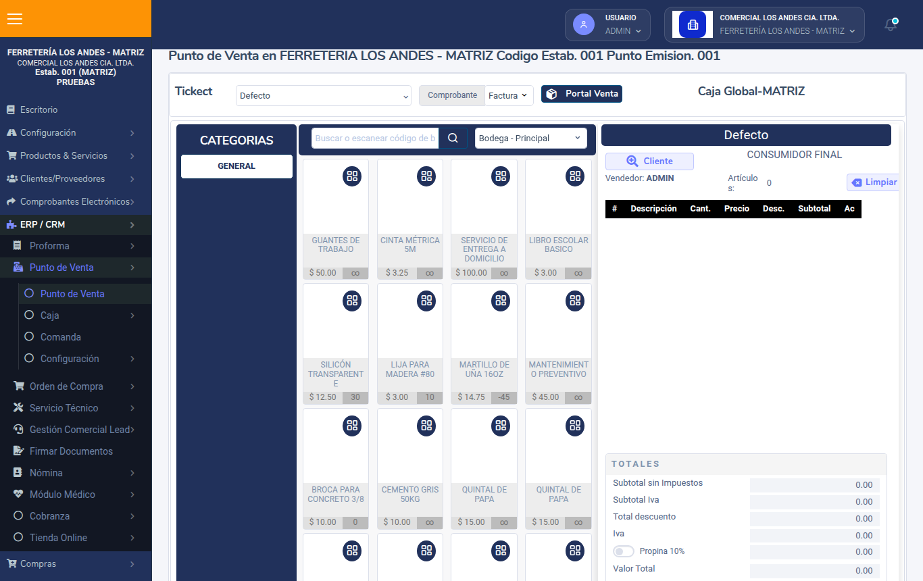Click the Cliente search button
This screenshot has width=923, height=581.
click(x=649, y=161)
